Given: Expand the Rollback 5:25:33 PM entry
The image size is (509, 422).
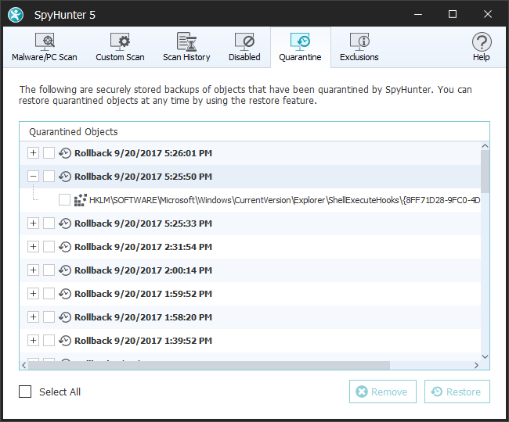Looking at the screenshot, I should (x=33, y=224).
